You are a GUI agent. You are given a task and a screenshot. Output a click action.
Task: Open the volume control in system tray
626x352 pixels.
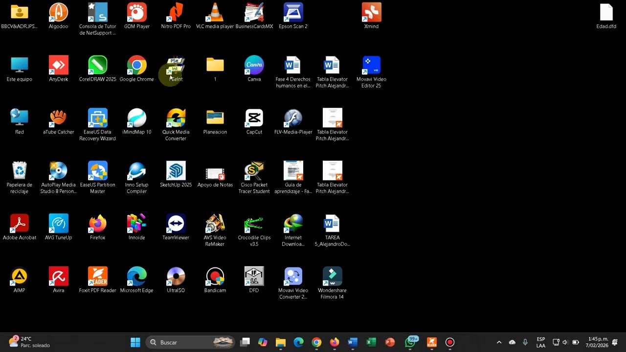pos(565,342)
